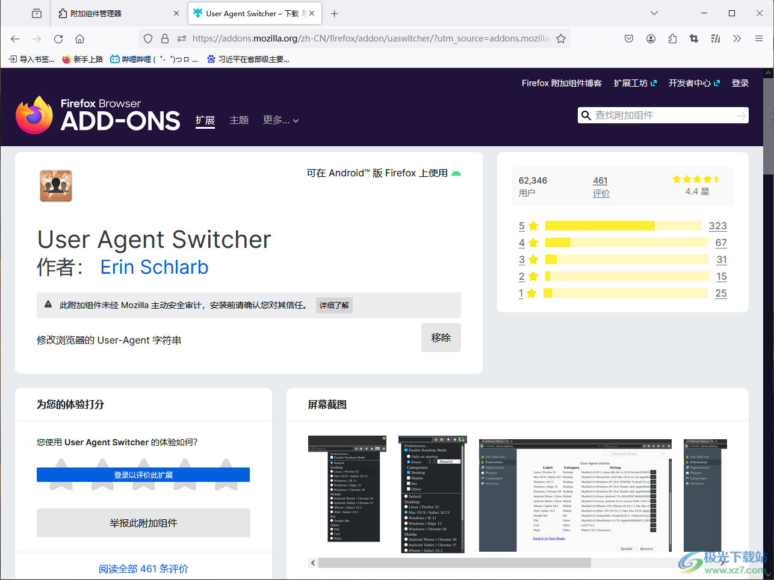Close the add-ons manager tab
This screenshot has width=774, height=580.
[176, 13]
